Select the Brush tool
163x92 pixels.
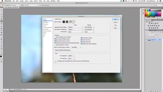[1, 26]
